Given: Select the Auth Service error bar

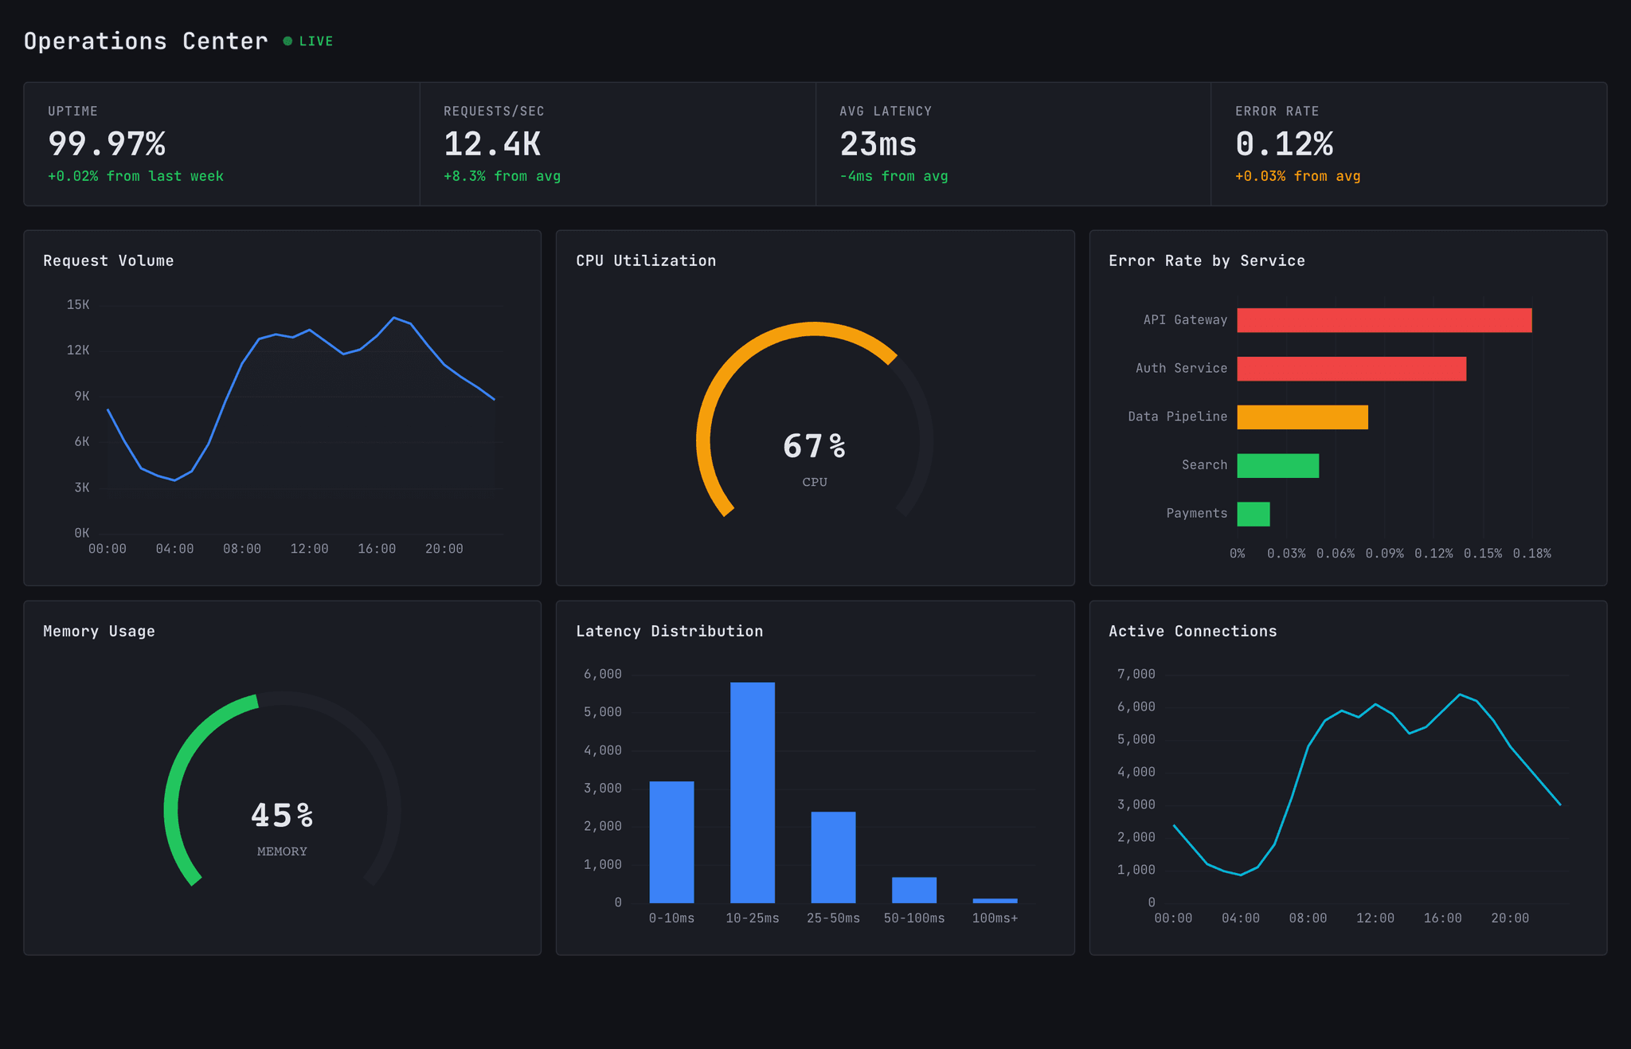Looking at the screenshot, I should point(1351,368).
